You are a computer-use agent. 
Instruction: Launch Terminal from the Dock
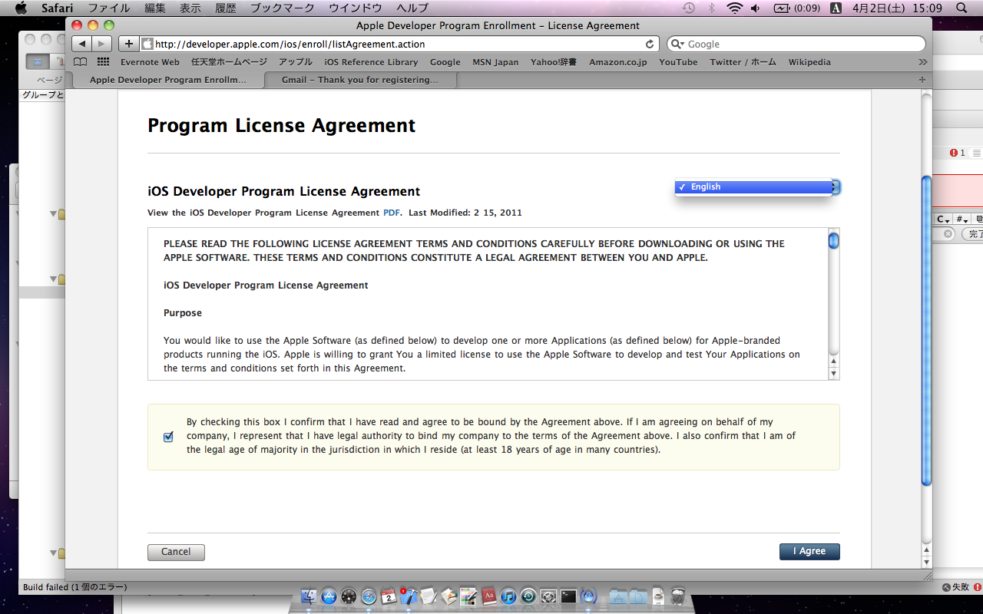coord(568,596)
